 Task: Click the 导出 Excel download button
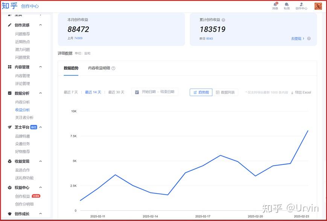tap(301, 93)
